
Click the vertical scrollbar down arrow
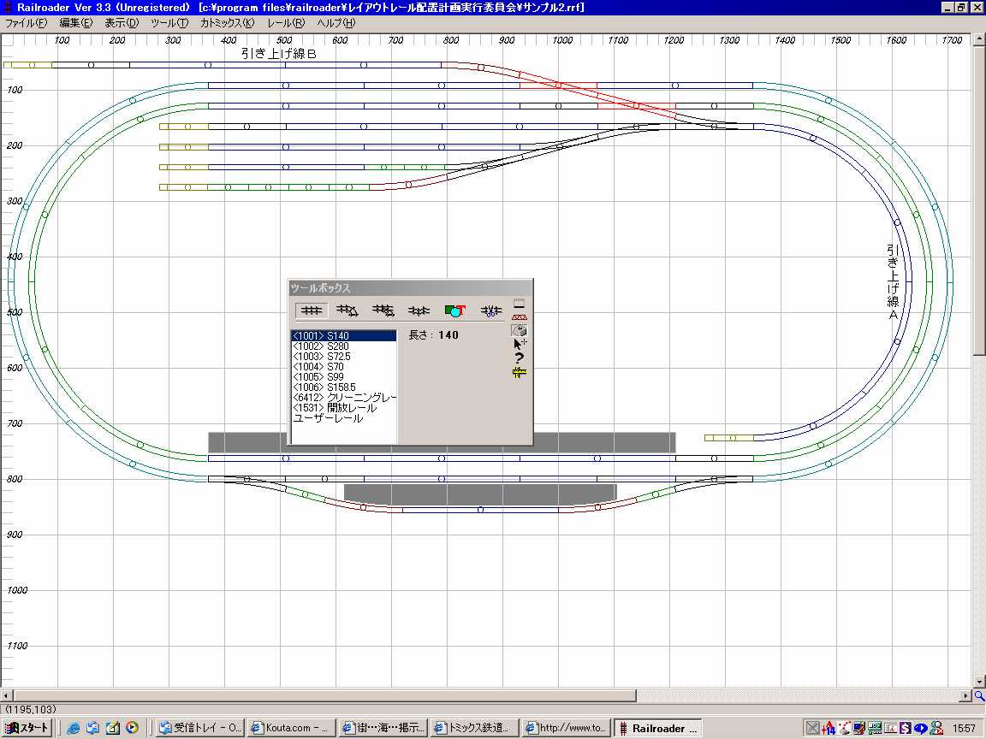coord(979,683)
